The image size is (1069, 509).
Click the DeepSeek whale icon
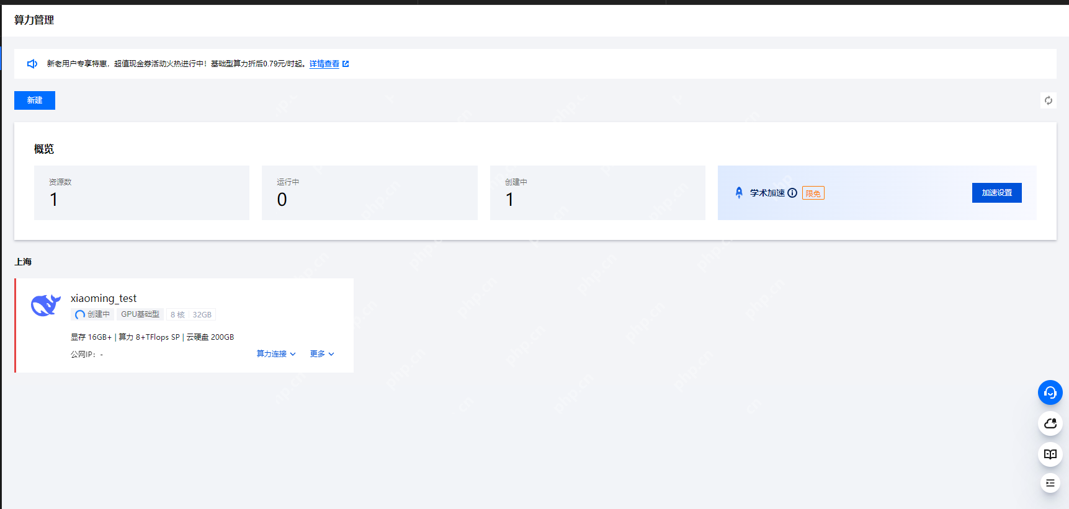point(46,305)
